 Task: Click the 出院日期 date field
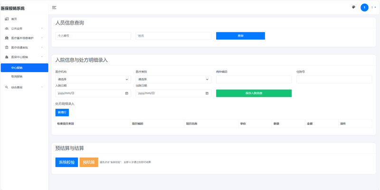click(x=173, y=93)
